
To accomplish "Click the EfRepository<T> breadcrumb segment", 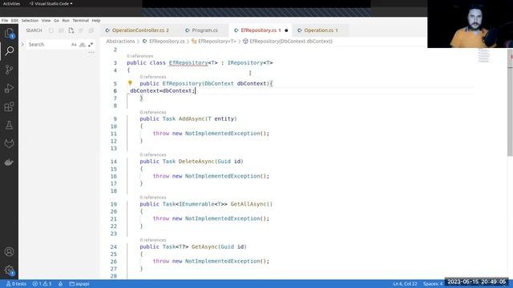I will 214,41.
